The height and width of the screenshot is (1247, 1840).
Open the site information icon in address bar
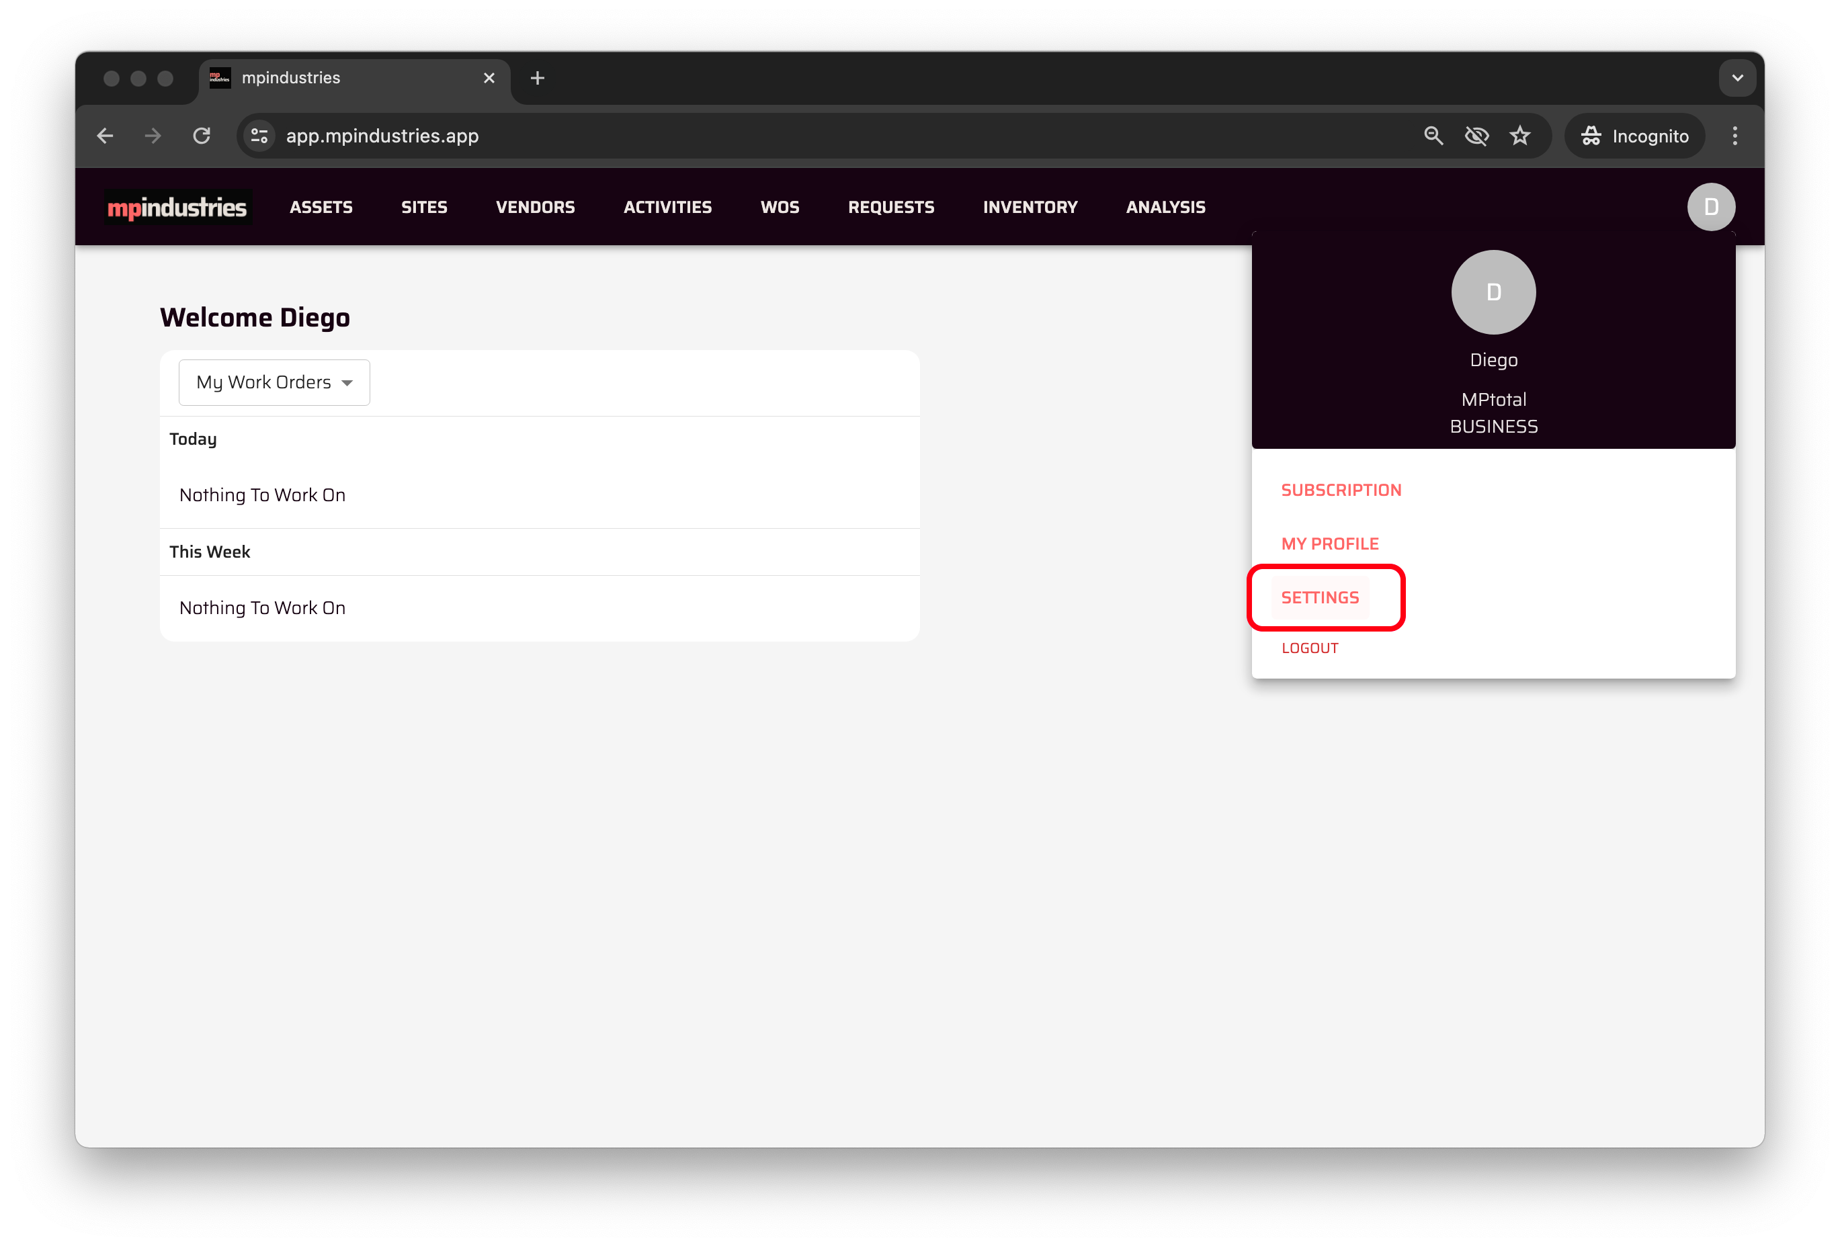[259, 136]
